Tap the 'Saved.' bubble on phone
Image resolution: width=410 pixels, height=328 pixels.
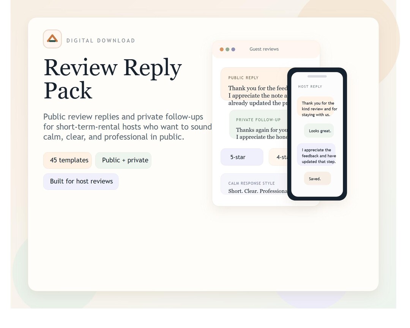point(317,178)
